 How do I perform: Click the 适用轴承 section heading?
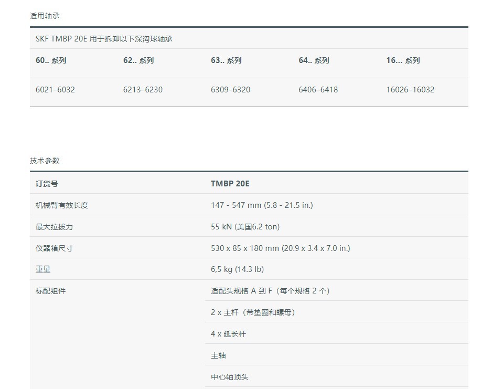click(45, 16)
